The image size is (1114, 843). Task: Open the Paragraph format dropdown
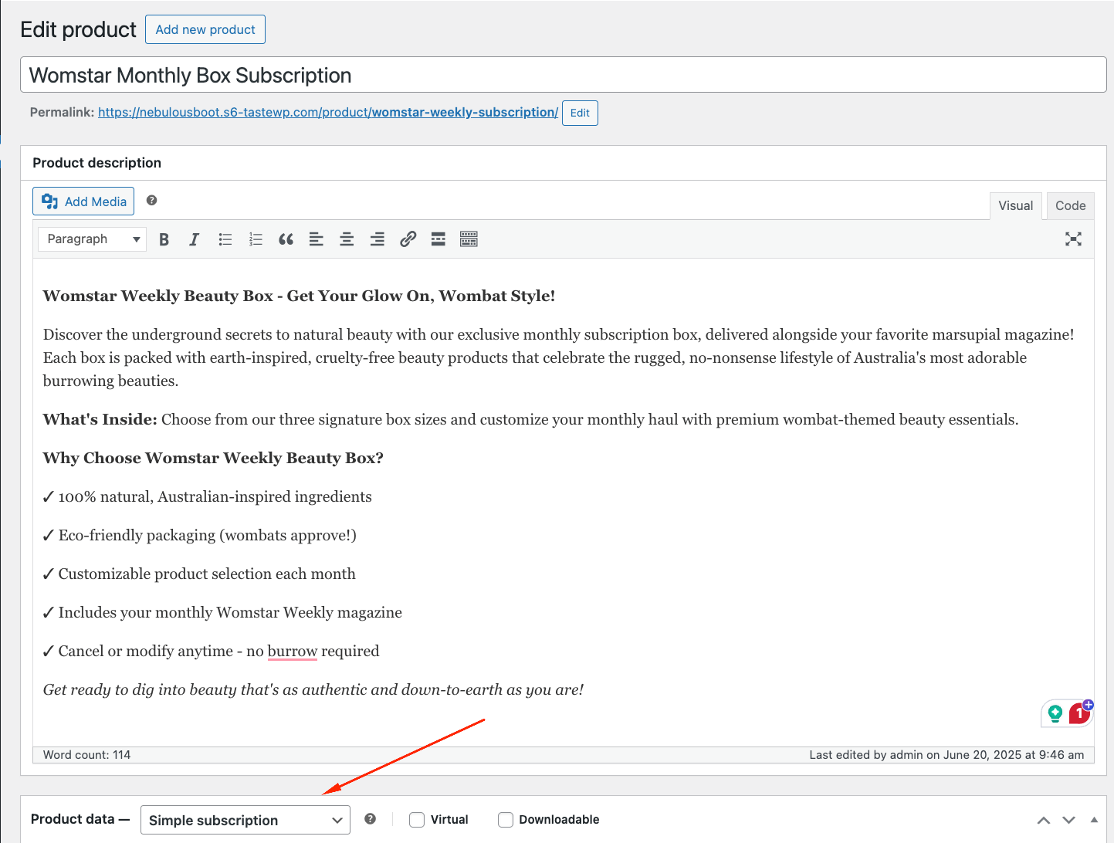click(x=92, y=239)
